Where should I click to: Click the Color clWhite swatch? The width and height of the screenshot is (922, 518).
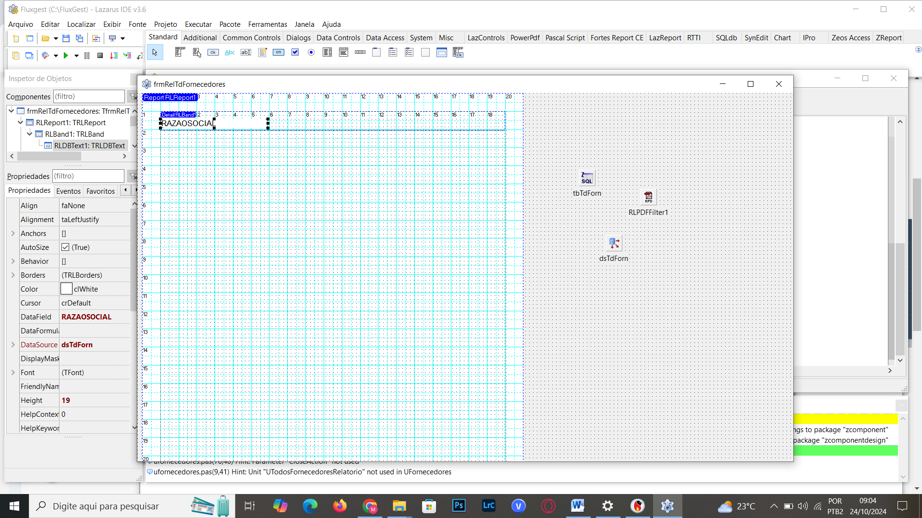pyautogui.click(x=66, y=289)
